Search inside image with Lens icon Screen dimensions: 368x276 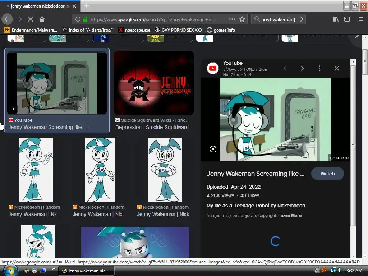point(213,149)
